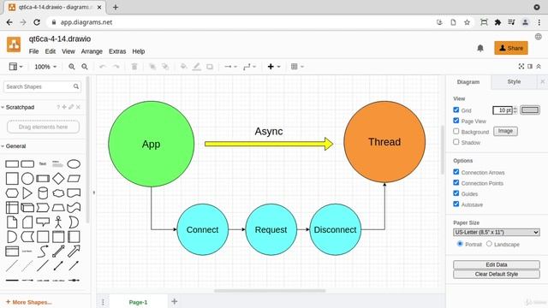Toggle the Autosave checkbox
The image size is (548, 308).
[x=456, y=204]
